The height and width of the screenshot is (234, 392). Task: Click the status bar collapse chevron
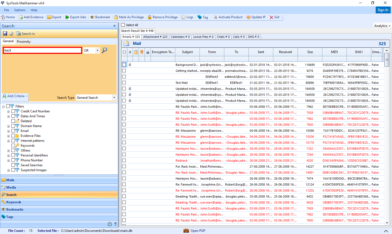point(386,231)
